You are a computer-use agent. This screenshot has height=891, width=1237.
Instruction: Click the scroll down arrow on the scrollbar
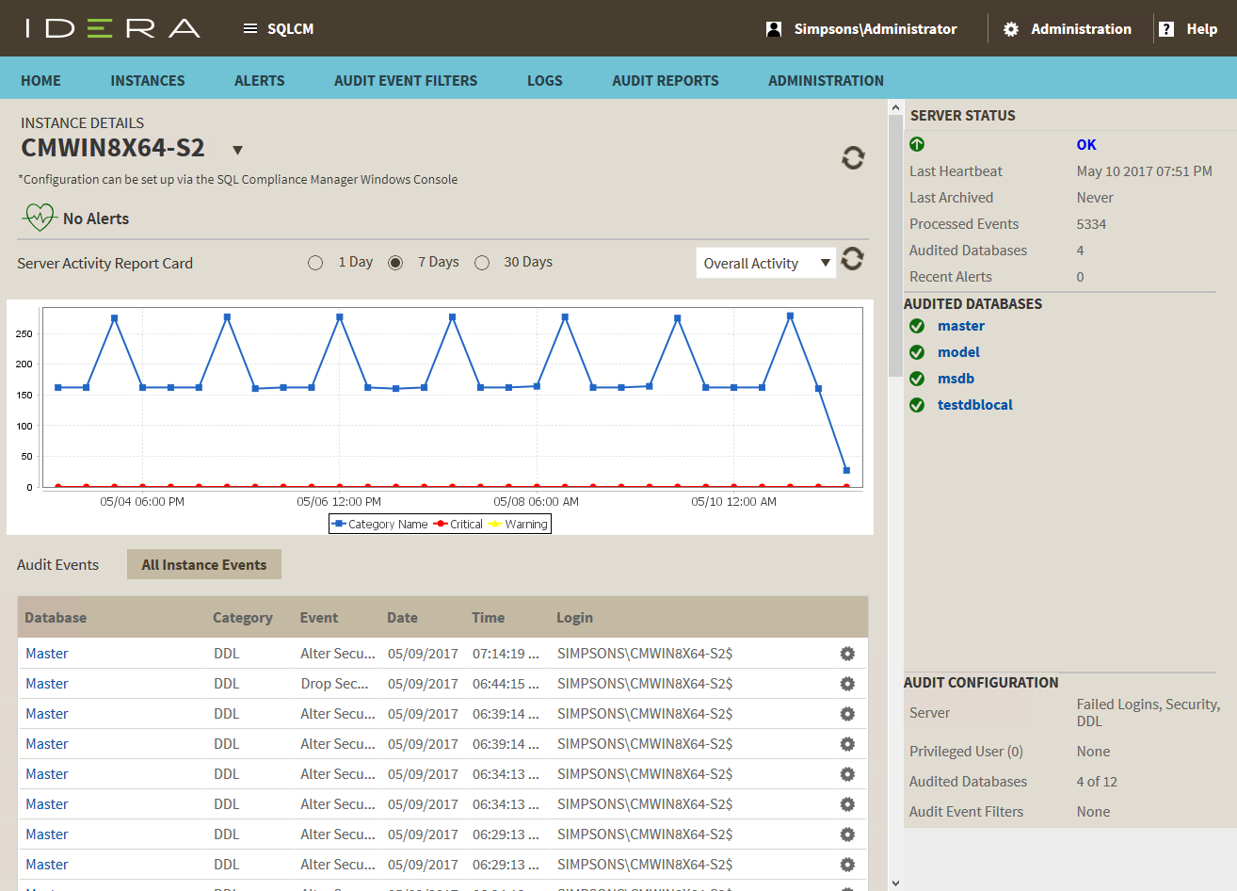(895, 883)
